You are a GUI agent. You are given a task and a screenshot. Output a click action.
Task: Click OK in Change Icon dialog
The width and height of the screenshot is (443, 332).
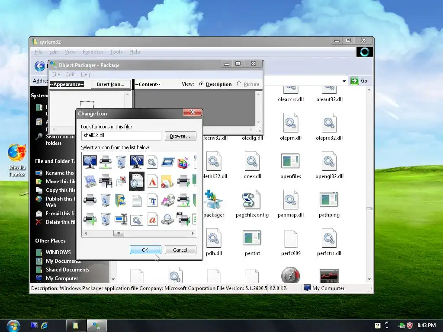[x=145, y=249]
